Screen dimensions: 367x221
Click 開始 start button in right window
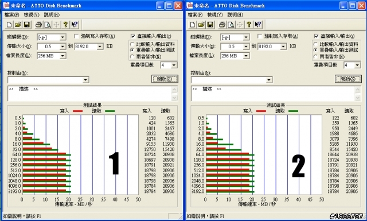pyautogui.click(x=348, y=79)
